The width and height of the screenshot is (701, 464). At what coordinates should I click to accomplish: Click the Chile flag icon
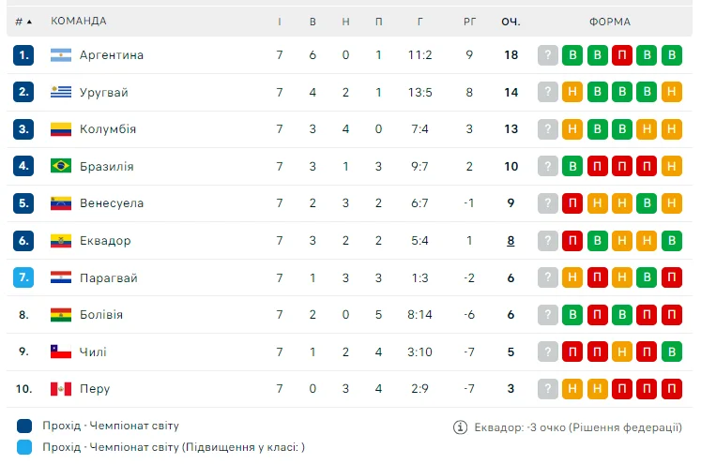[61, 352]
